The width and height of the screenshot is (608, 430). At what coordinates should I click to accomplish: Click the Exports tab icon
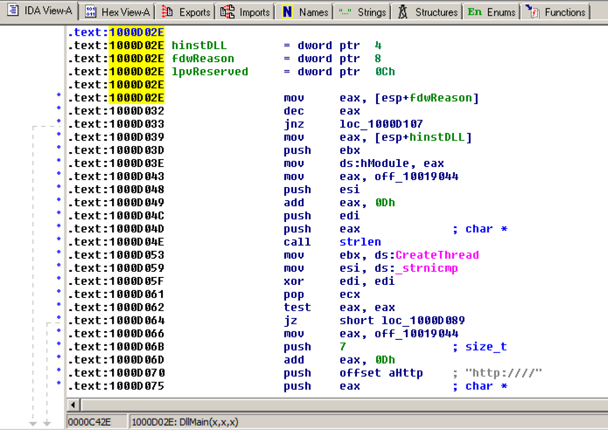tap(167, 12)
